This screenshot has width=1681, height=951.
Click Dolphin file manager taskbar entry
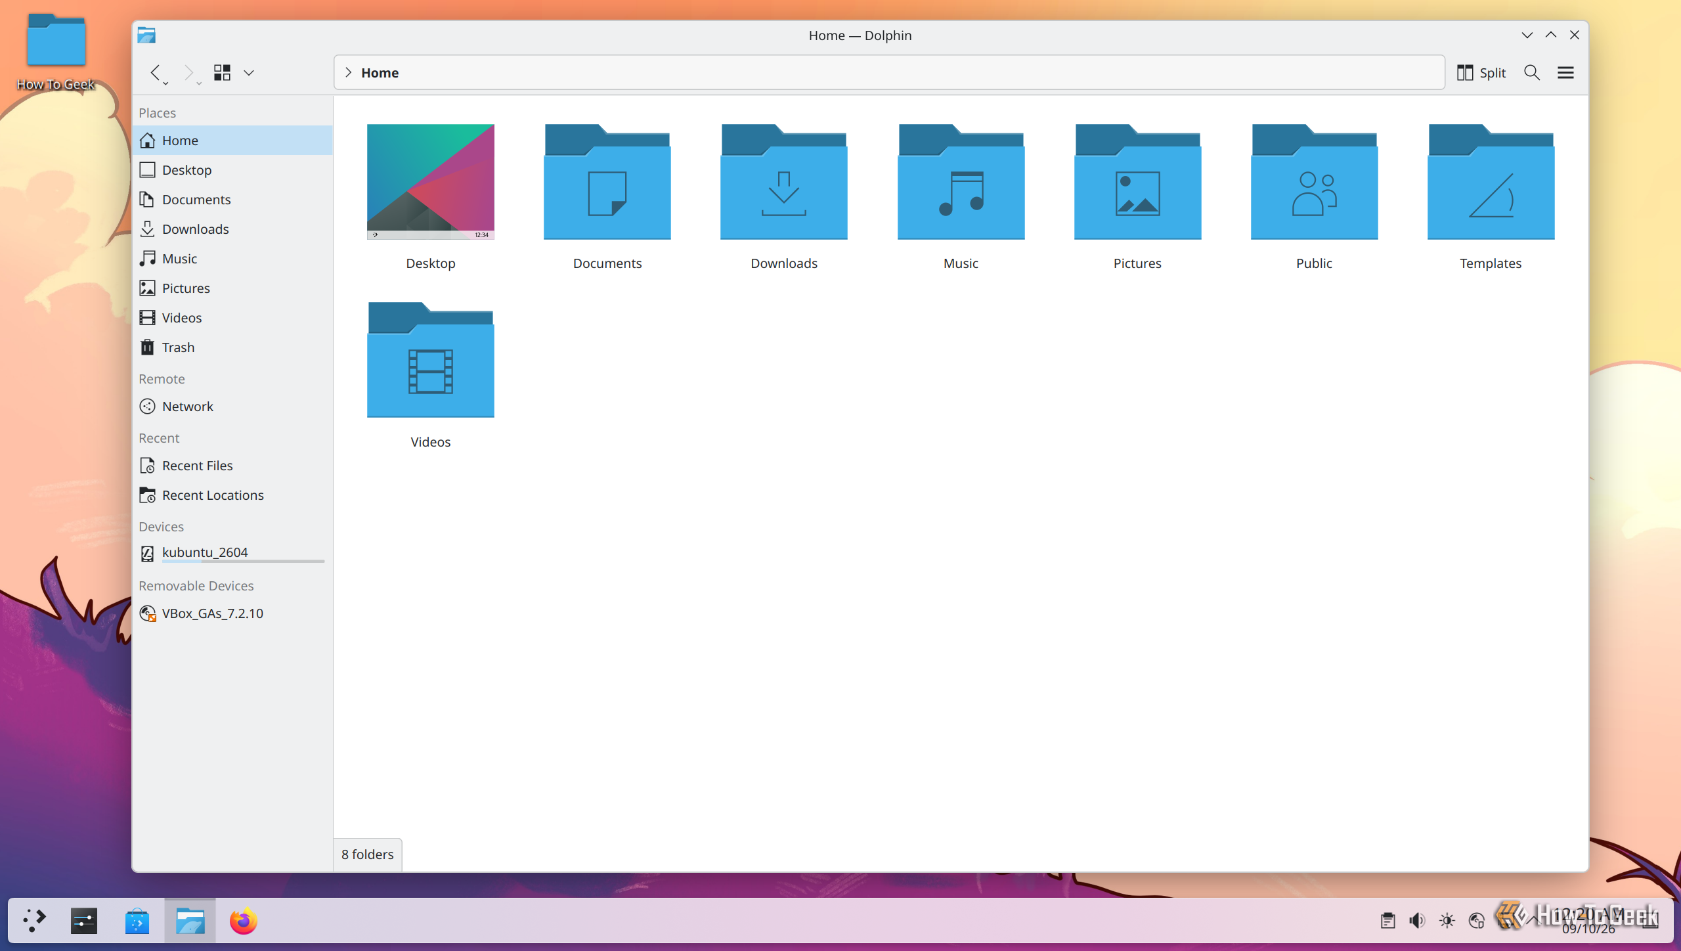190,921
